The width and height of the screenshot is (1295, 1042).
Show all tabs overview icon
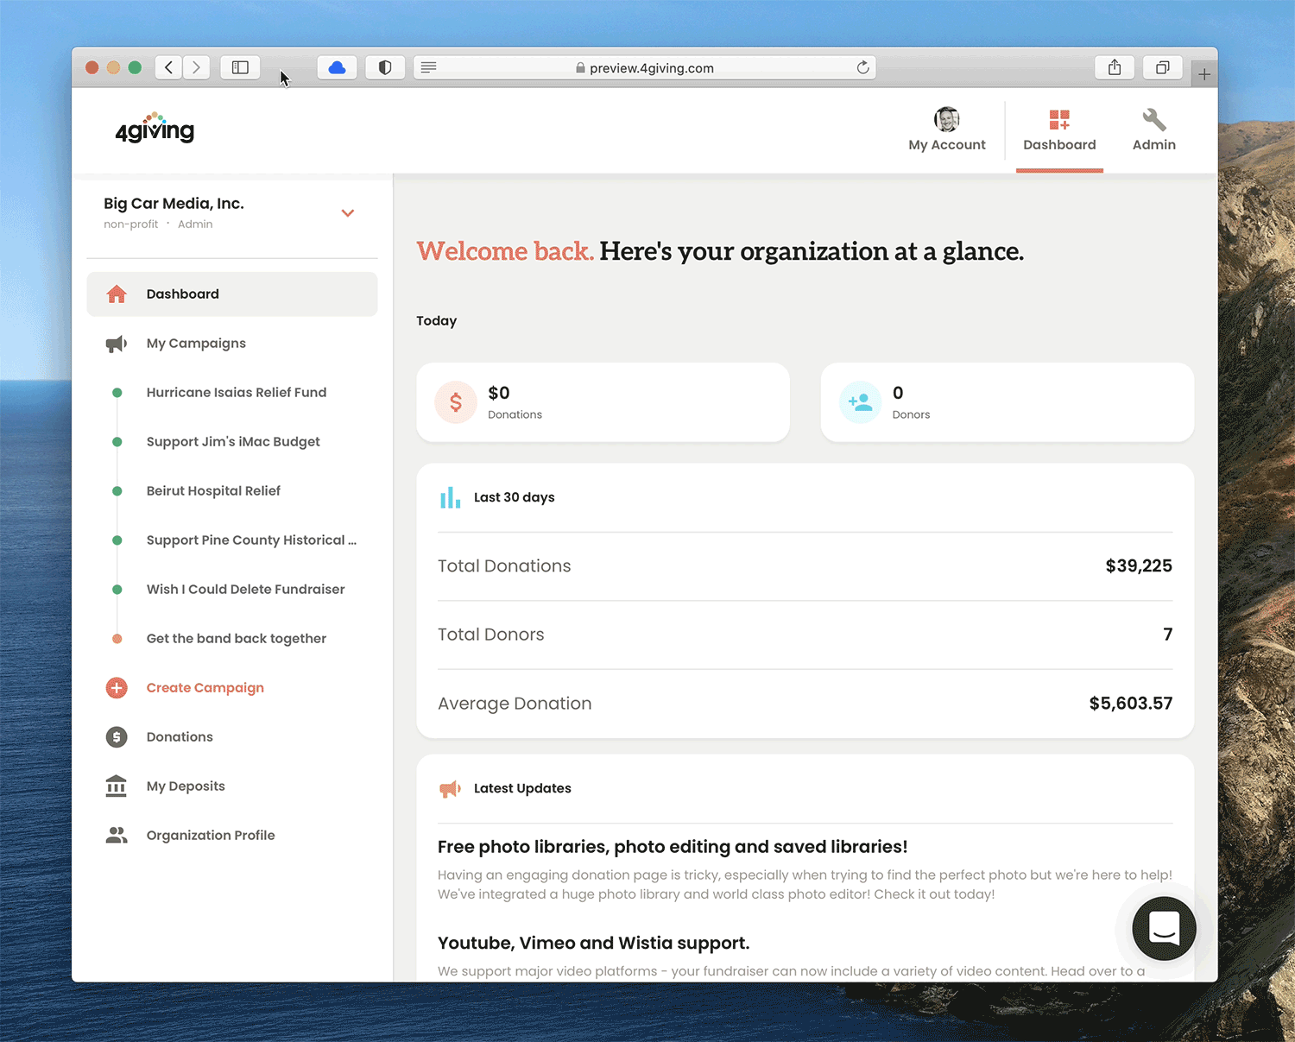click(1163, 67)
